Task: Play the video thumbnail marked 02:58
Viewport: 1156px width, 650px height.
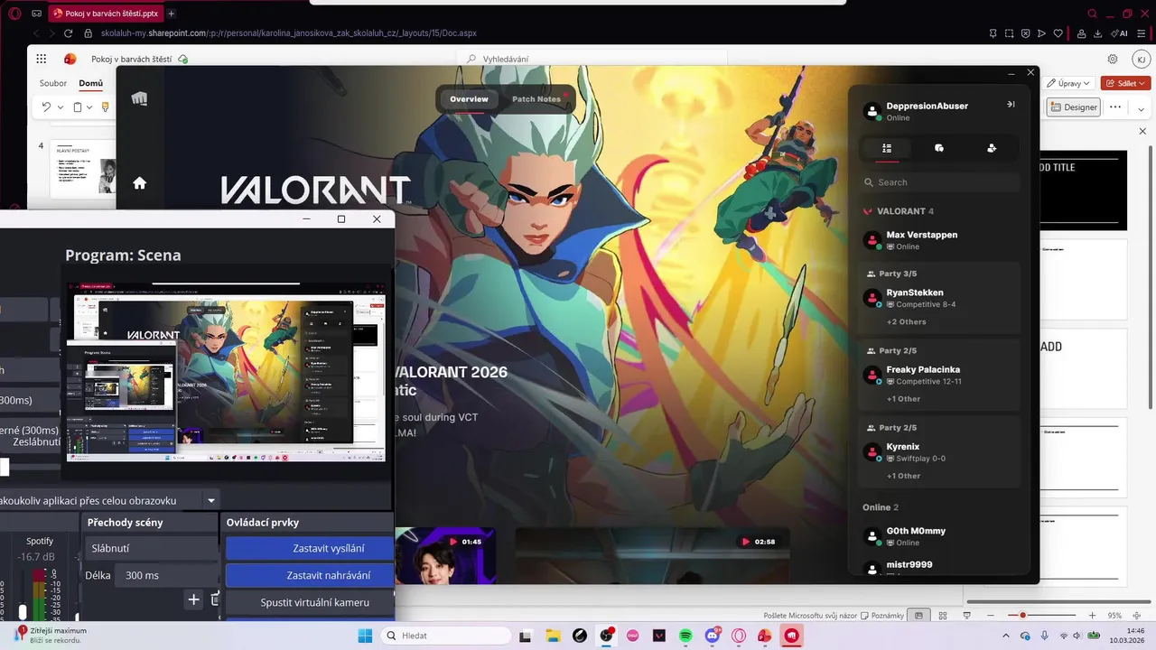Action: [x=650, y=555]
